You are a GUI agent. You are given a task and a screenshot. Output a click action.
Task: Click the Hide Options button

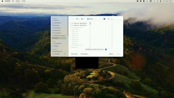[84, 54]
